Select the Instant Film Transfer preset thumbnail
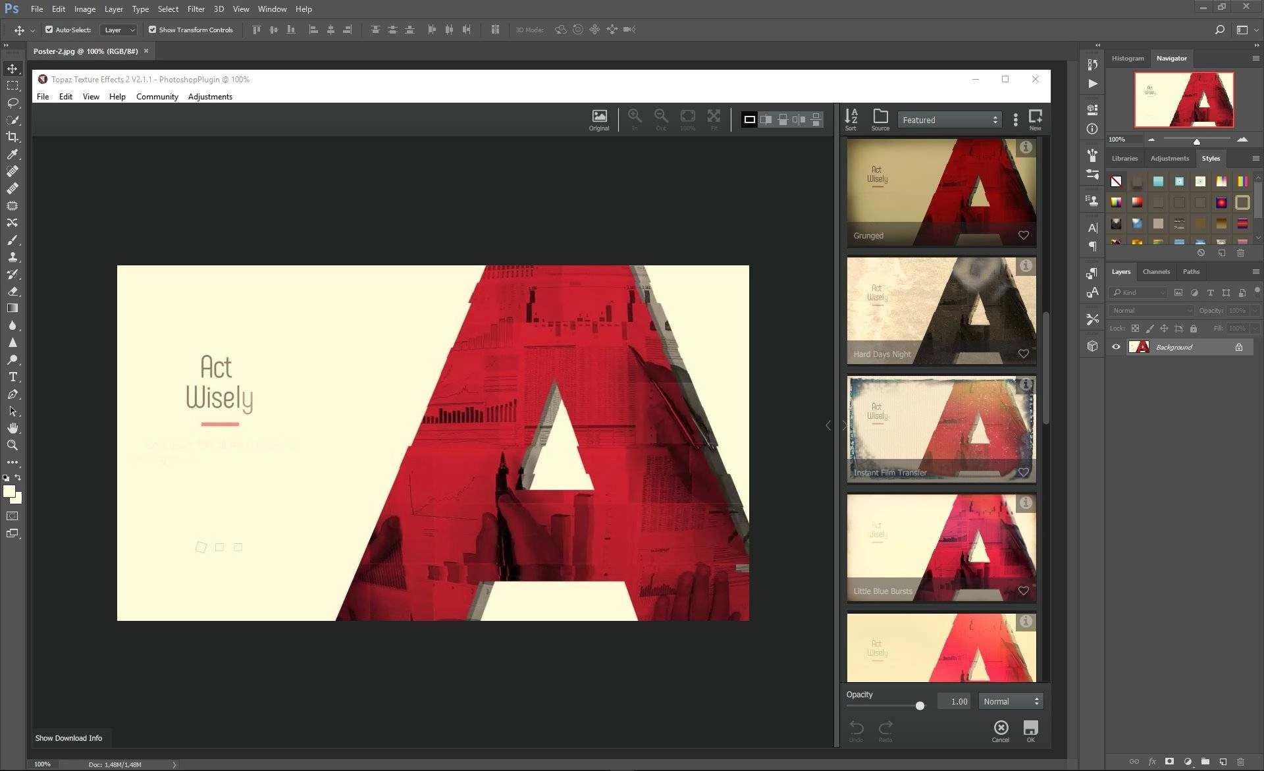 pos(941,429)
